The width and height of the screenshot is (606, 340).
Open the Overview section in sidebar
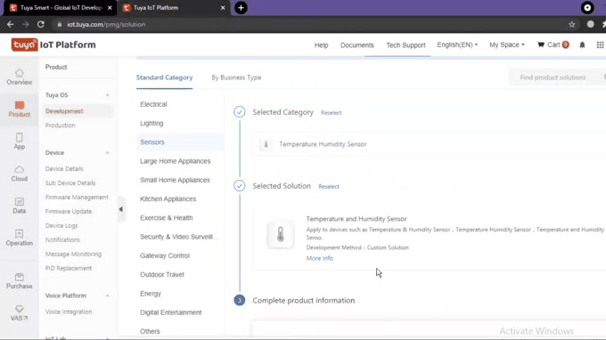coord(20,77)
